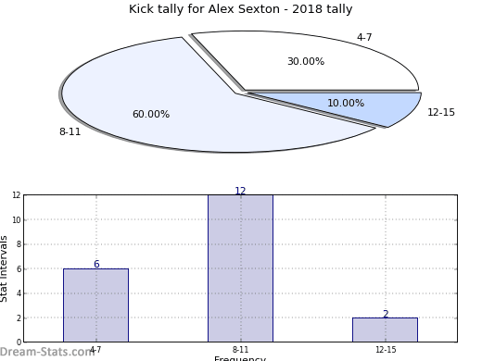This screenshot has height=361, width=482.
Task: Click the Stat Intervals axis label
Action: (4, 268)
